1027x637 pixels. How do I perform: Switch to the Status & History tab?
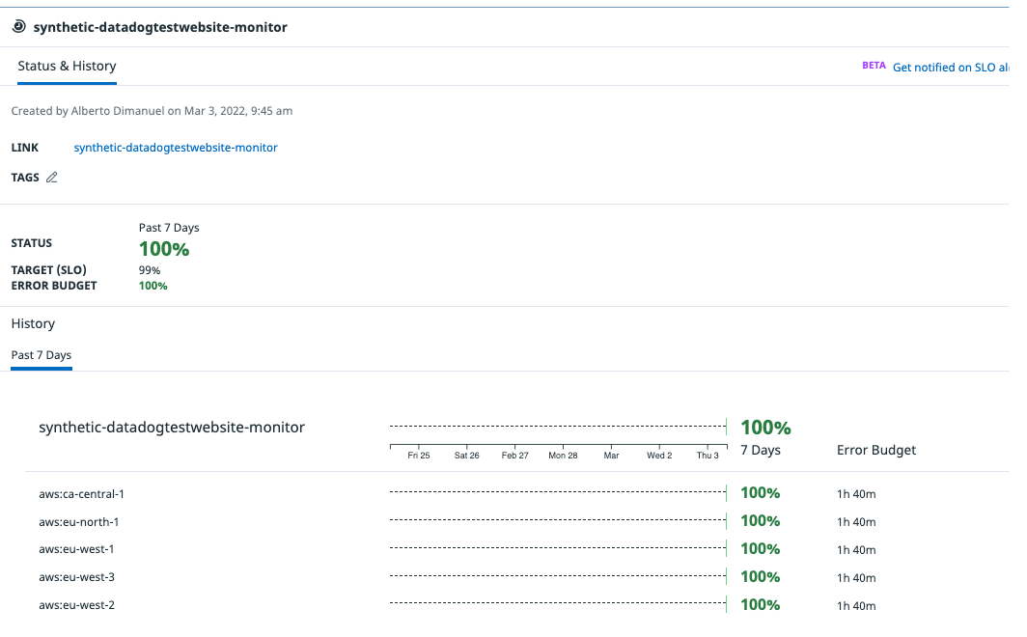(67, 66)
